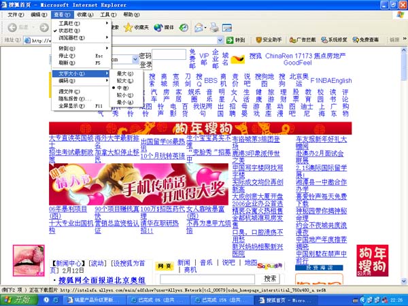Switch to the 已完成 15% taskbar window
Image resolution: width=408 pixels, height=306 pixels.
(221, 300)
